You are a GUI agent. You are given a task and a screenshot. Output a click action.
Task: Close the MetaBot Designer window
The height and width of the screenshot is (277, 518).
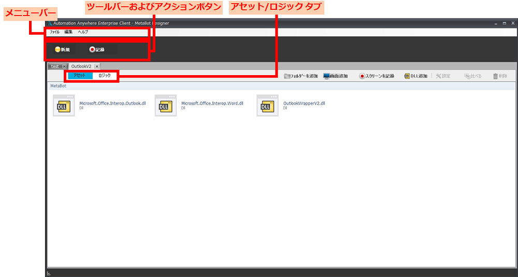click(513, 23)
